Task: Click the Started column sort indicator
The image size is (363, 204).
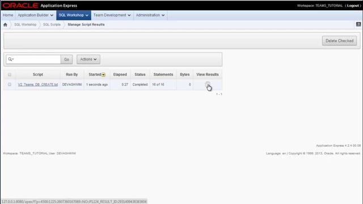Action: [103, 75]
